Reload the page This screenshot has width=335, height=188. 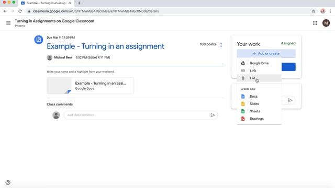(20, 11)
